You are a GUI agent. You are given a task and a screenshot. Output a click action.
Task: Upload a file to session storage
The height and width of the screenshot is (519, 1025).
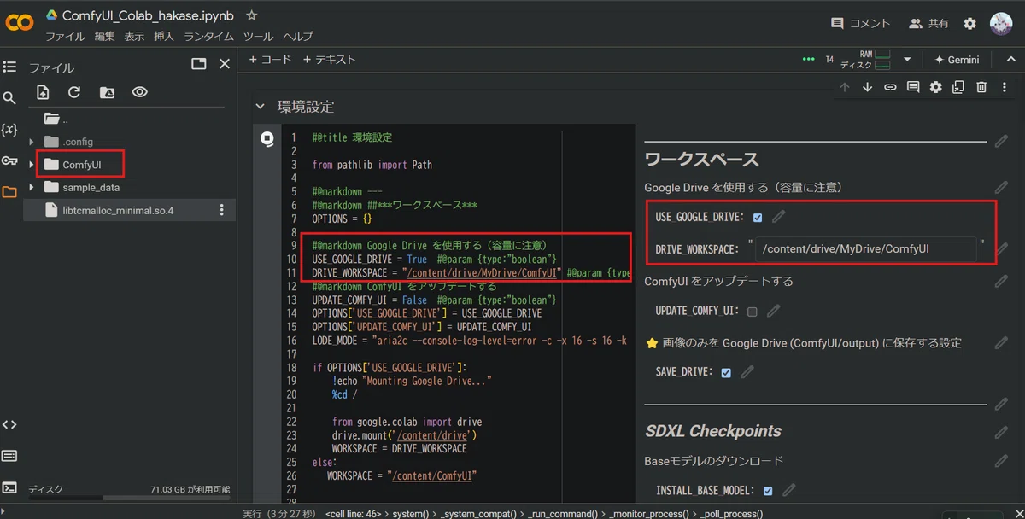pos(43,92)
